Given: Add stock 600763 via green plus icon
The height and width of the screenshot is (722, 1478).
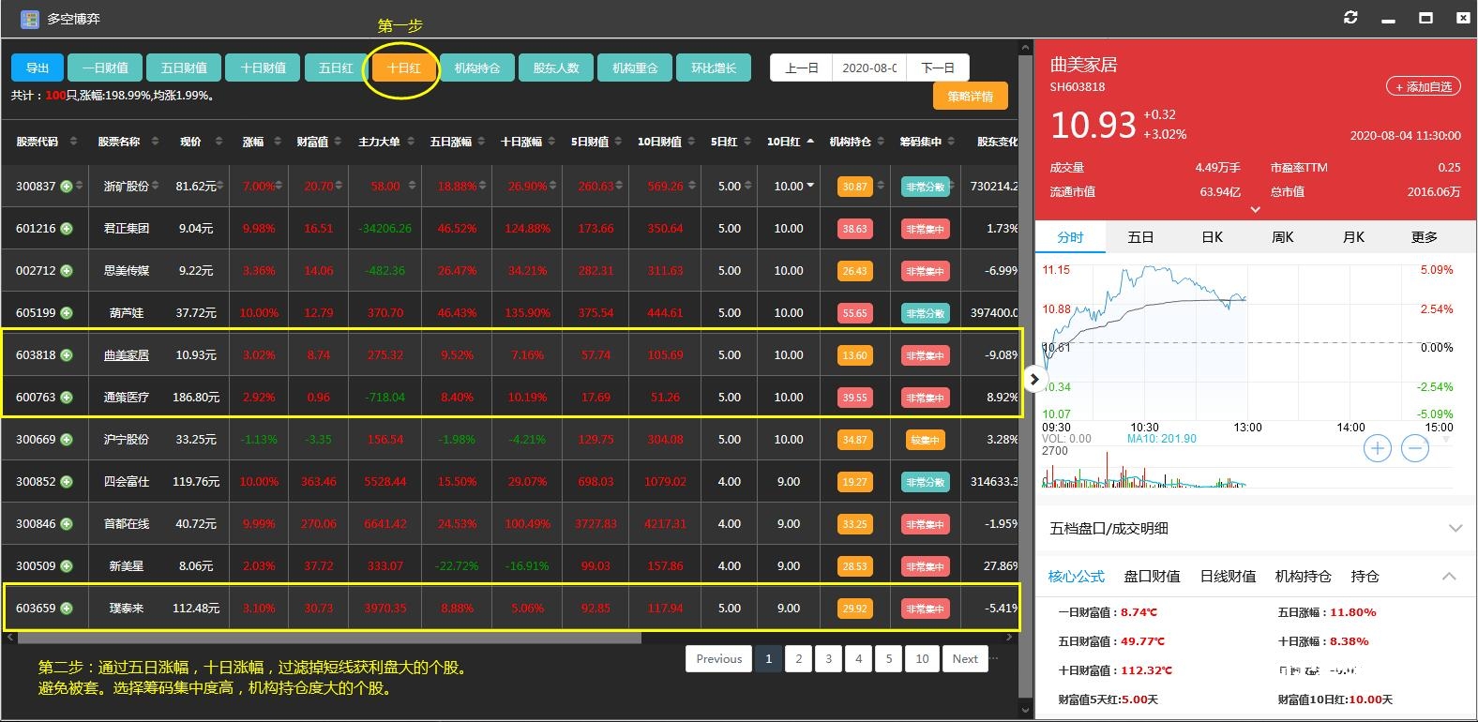Looking at the screenshot, I should [67, 398].
